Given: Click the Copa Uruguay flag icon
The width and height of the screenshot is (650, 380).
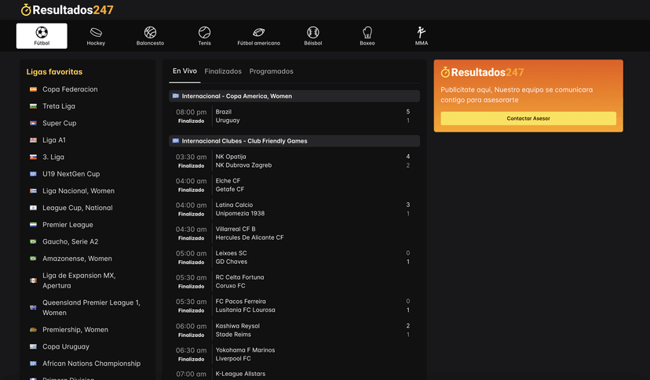Looking at the screenshot, I should tap(33, 346).
